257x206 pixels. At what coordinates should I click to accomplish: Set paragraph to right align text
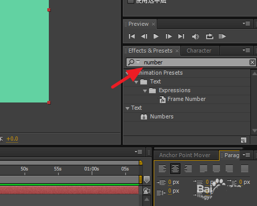click(188, 168)
